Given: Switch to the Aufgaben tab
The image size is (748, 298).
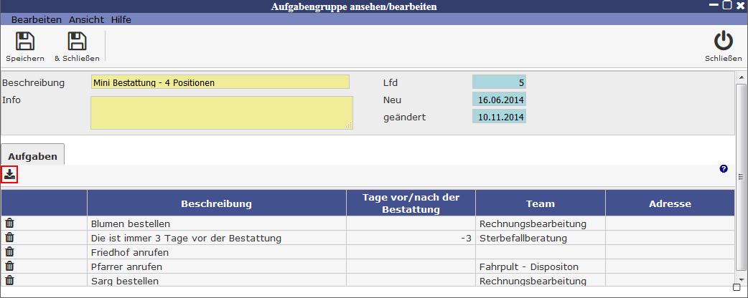Looking at the screenshot, I should point(33,155).
